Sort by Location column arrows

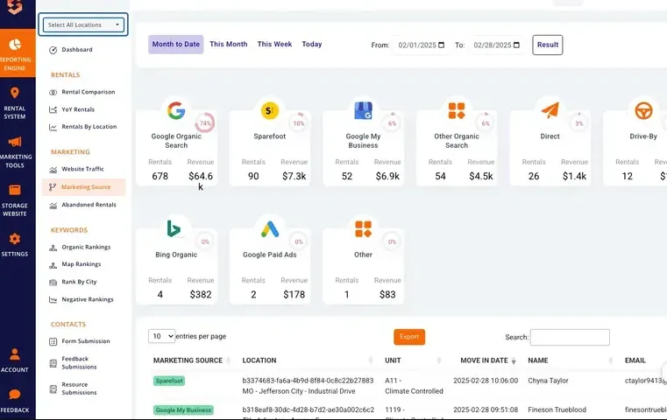pyautogui.click(x=371, y=360)
